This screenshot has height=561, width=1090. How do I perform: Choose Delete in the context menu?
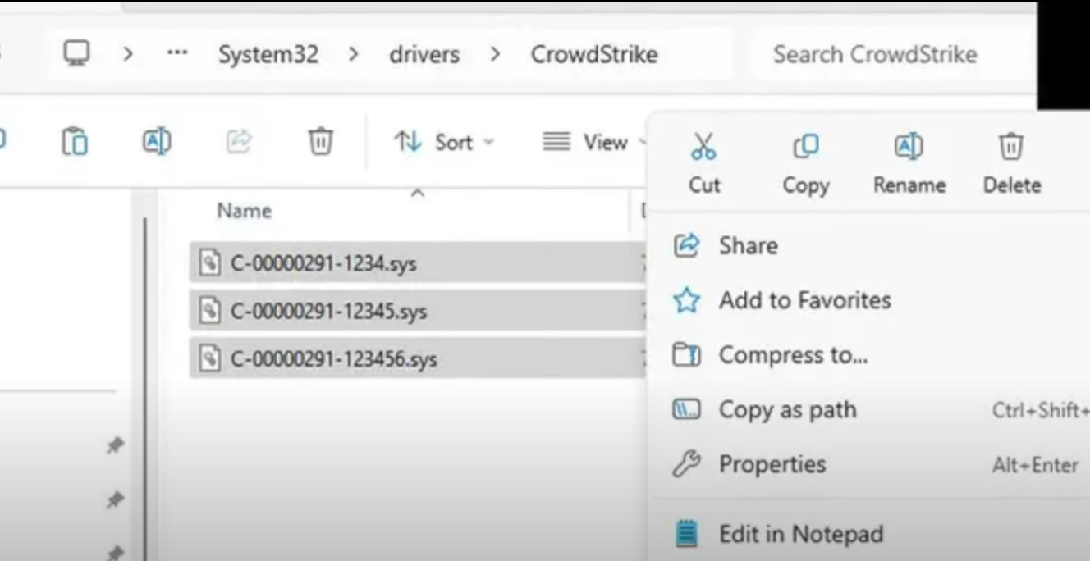click(x=1011, y=163)
